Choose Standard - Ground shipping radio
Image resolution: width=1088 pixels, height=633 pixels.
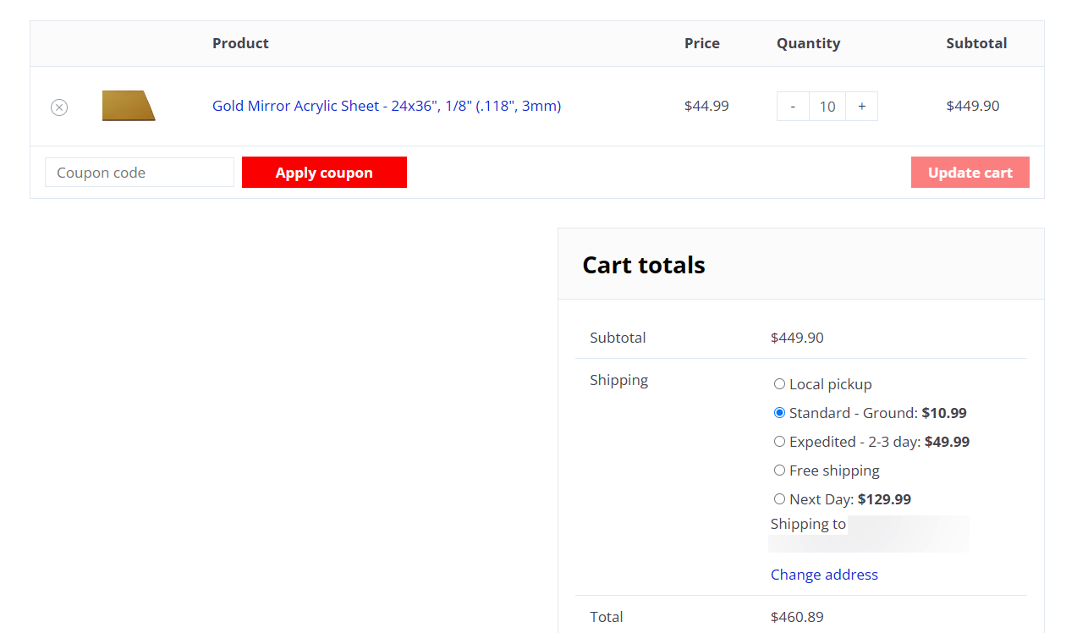coord(779,413)
